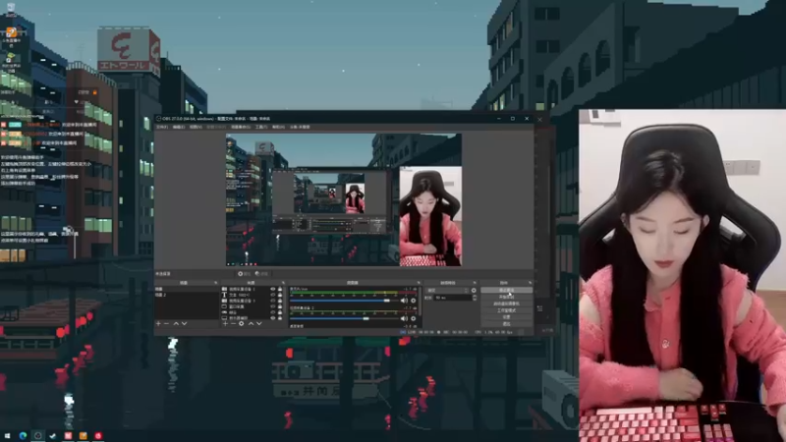786x442 pixels.
Task: Click the Filters button above the Sources panel
Action: coord(261,274)
